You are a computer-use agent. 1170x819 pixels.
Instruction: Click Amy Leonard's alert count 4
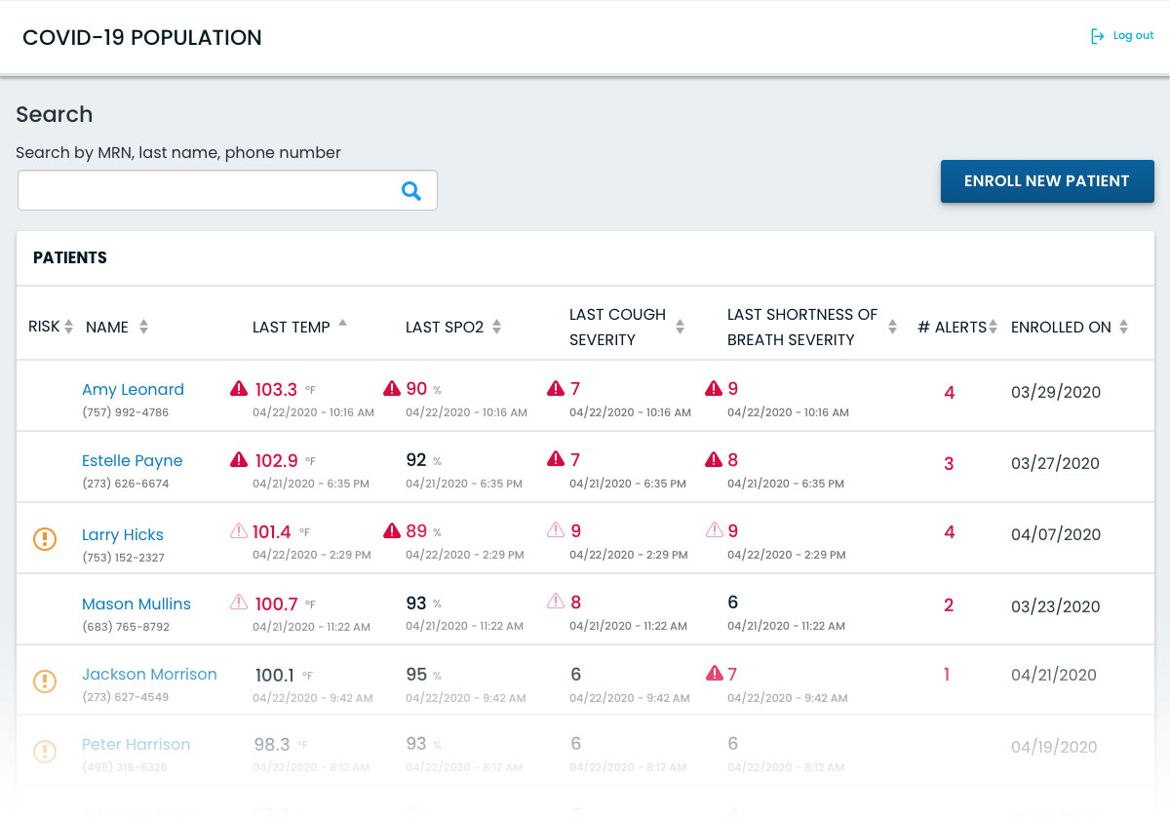pos(950,393)
